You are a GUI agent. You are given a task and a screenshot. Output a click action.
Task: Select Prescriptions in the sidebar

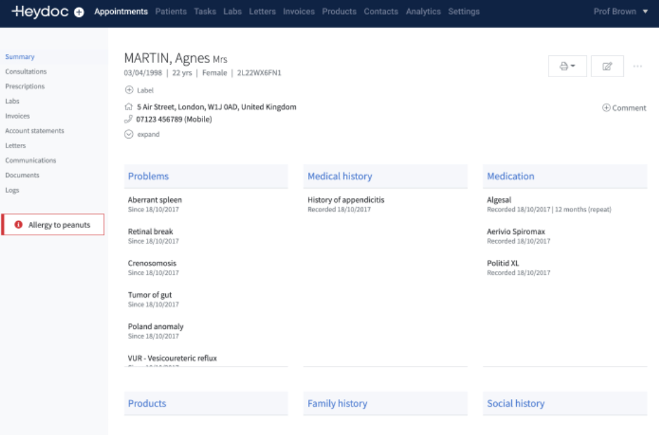(x=25, y=87)
